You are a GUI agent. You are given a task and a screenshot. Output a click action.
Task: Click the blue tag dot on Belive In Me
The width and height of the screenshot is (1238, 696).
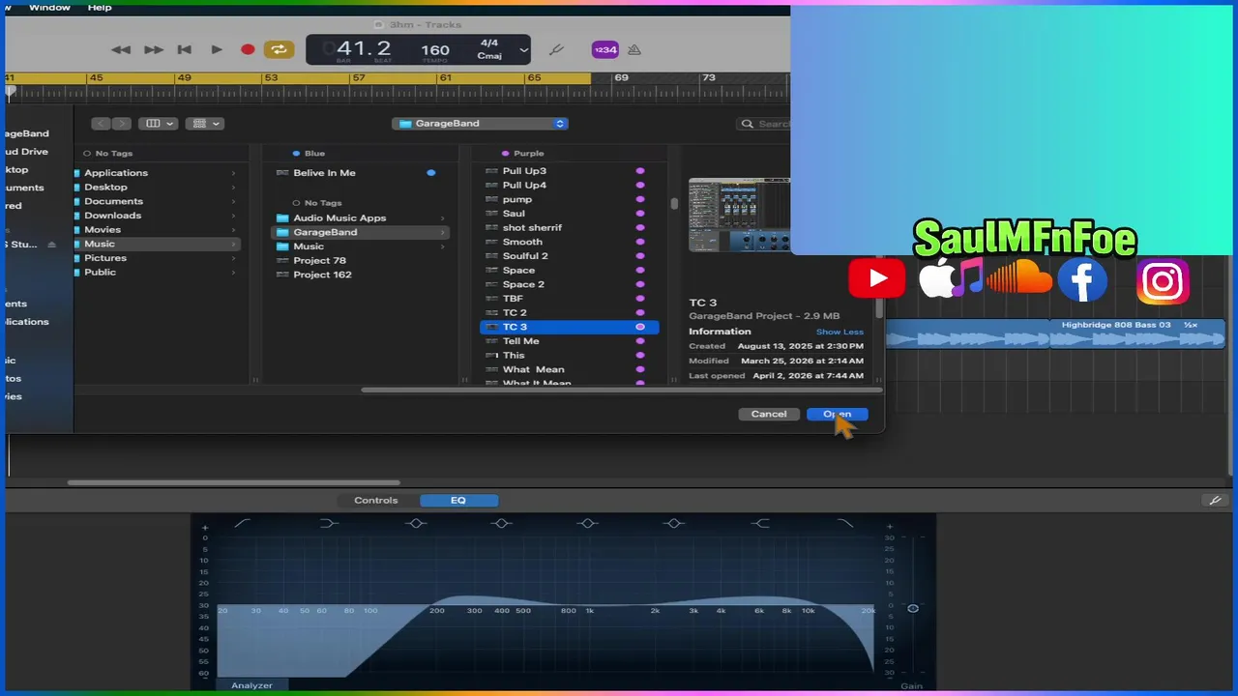click(x=431, y=173)
